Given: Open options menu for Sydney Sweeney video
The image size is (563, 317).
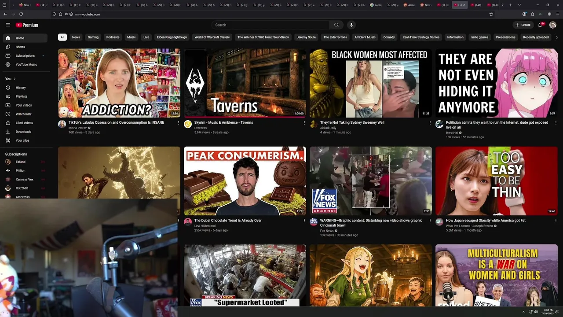Looking at the screenshot, I should tap(430, 123).
